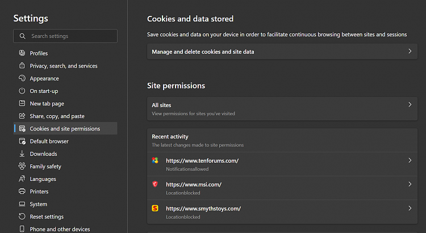Click the Phone and other devices icon
Screen dimensions: 426x233
[22, 229]
